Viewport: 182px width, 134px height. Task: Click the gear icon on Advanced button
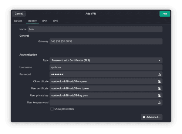point(144,117)
